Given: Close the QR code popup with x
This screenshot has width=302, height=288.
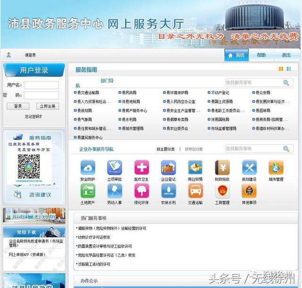Looking at the screenshot, I should [55, 184].
